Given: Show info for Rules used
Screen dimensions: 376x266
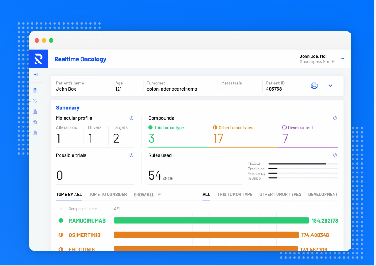Looking at the screenshot, I should pos(335,155).
